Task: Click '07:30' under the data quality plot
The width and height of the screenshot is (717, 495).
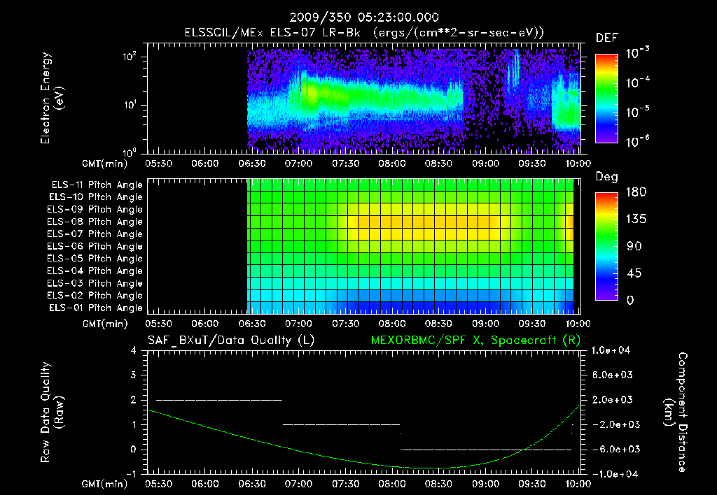Action: pyautogui.click(x=344, y=484)
